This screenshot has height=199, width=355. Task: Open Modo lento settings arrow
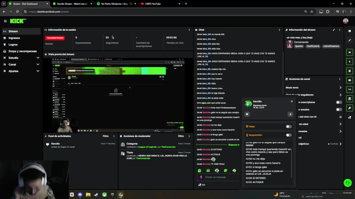340,88
